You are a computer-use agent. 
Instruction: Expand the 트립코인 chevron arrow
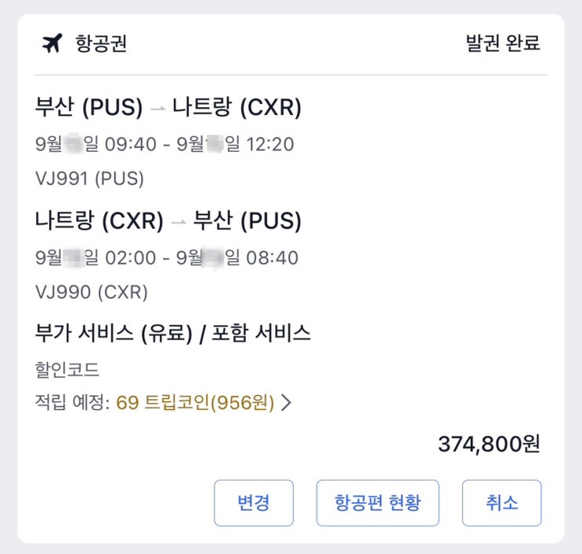point(287,403)
